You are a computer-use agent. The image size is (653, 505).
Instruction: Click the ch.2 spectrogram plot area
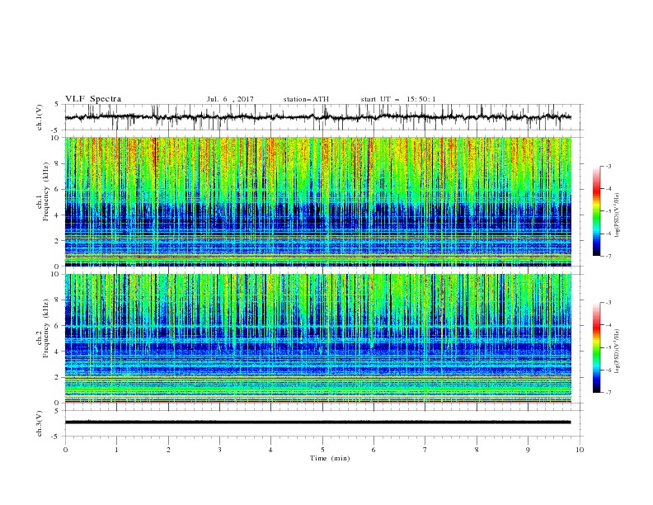(x=318, y=338)
